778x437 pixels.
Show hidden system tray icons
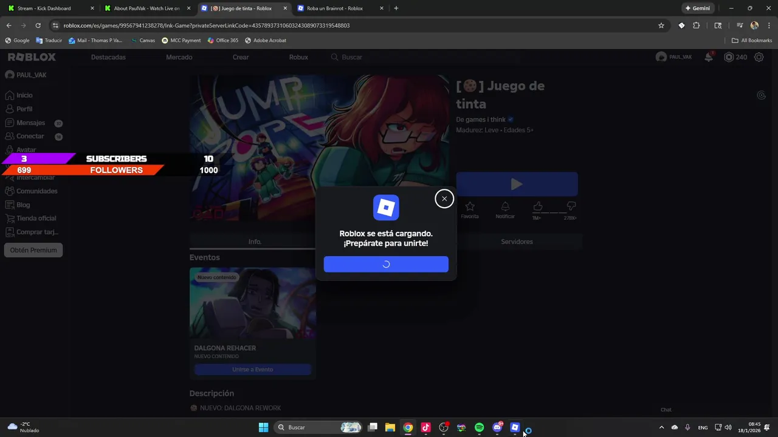tap(661, 427)
